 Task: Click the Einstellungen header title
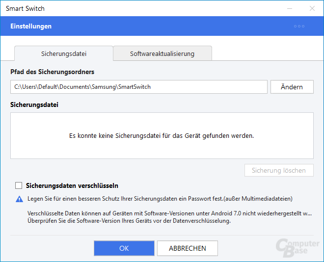point(31,26)
